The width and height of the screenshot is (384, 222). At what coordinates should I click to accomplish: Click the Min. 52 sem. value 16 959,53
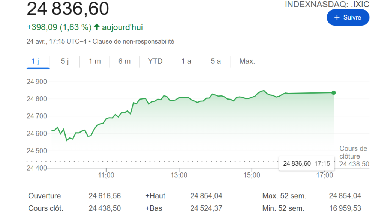pyautogui.click(x=345, y=208)
